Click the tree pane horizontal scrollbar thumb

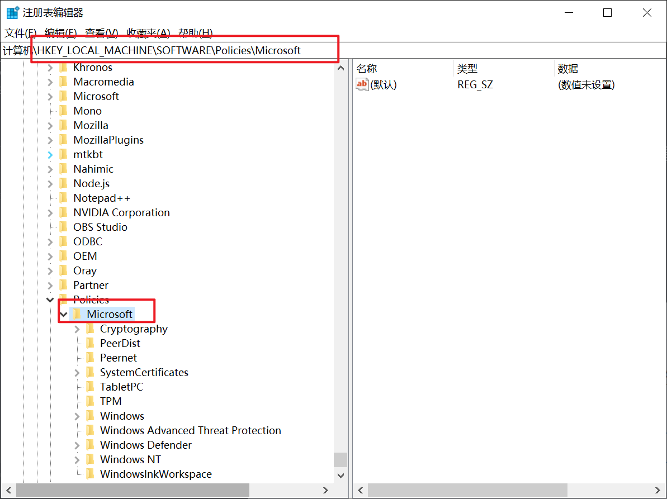coord(133,490)
